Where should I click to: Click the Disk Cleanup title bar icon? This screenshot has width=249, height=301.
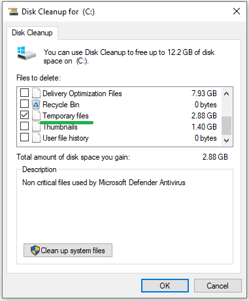pyautogui.click(x=13, y=12)
